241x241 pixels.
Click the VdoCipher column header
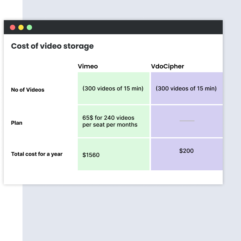pos(167,67)
